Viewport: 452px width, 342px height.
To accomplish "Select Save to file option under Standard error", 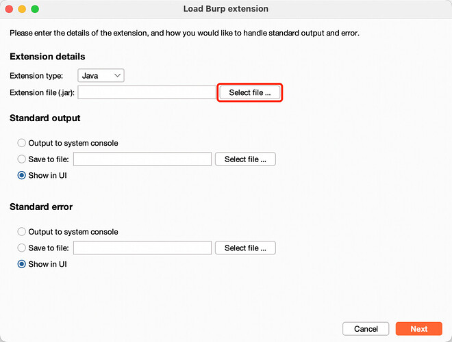I will click(23, 248).
